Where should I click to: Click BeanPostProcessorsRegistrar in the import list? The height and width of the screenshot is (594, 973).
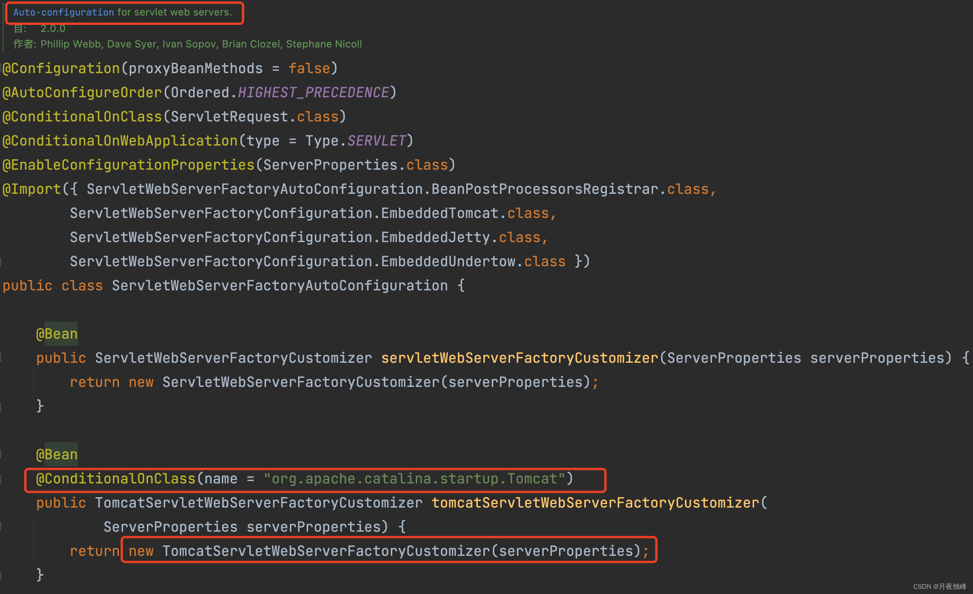click(545, 189)
